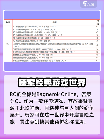Click paragraph line starting 源于北欧神话
The image size is (104, 139).
52,108
